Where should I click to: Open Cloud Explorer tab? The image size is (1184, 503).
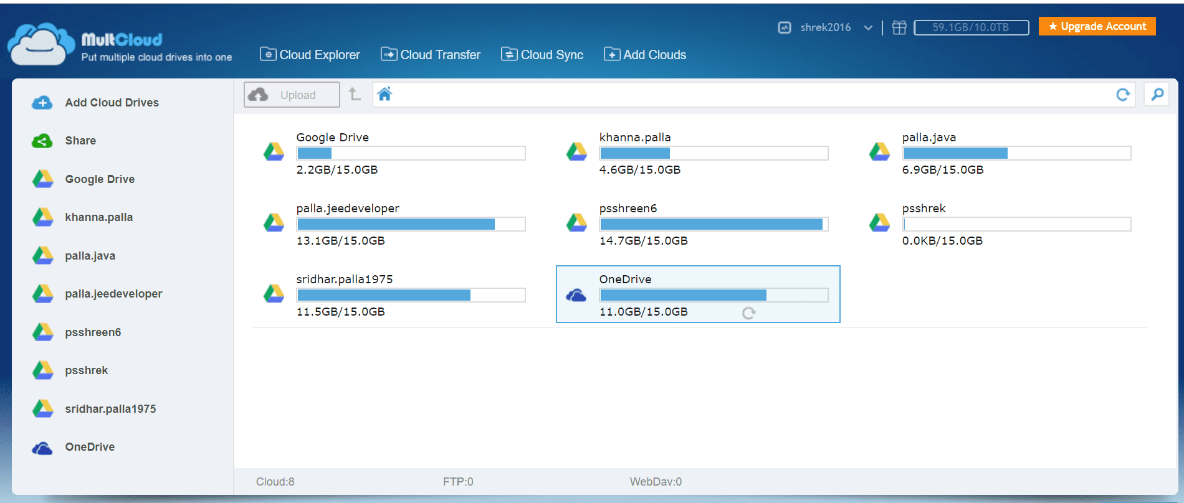(310, 55)
